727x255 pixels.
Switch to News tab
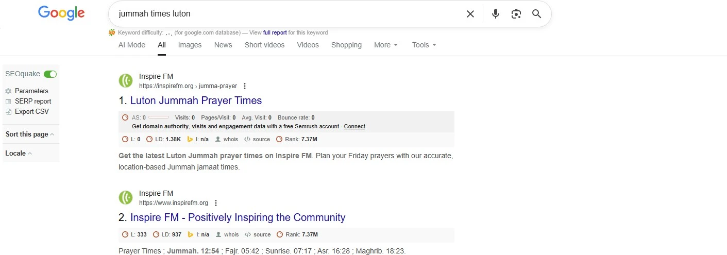click(x=223, y=45)
